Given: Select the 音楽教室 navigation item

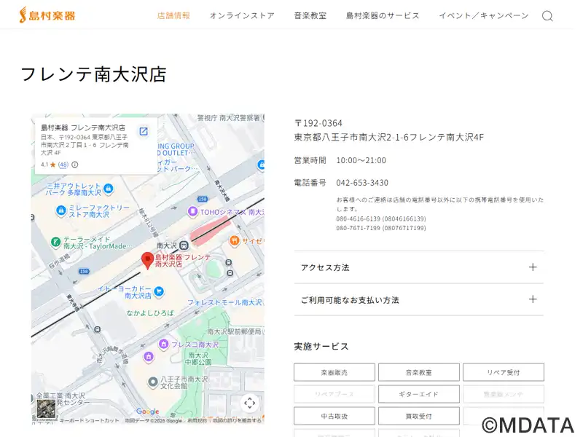Looking at the screenshot, I should coord(310,15).
